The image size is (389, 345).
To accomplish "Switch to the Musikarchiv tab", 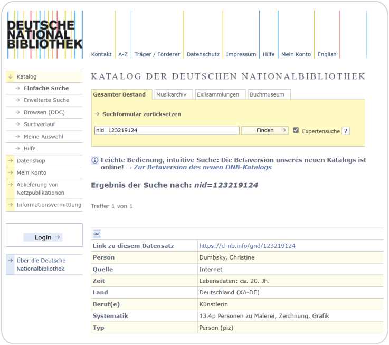I will click(x=174, y=94).
